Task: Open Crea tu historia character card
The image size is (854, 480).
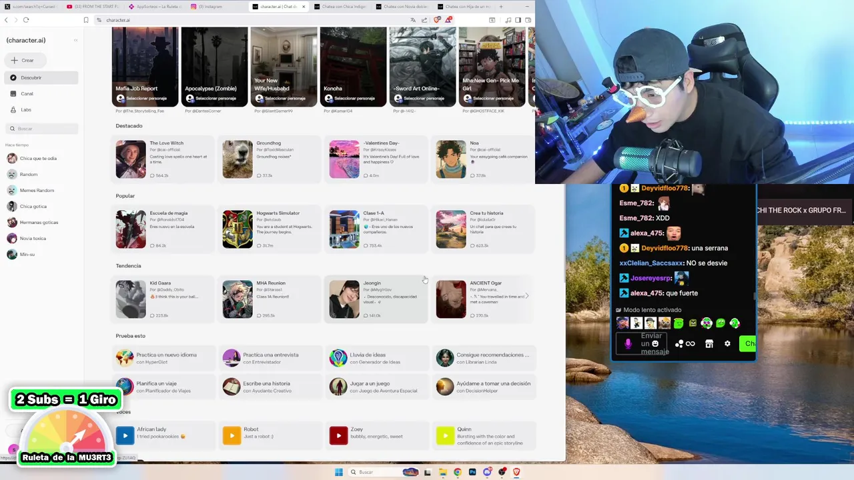Action: (484, 229)
